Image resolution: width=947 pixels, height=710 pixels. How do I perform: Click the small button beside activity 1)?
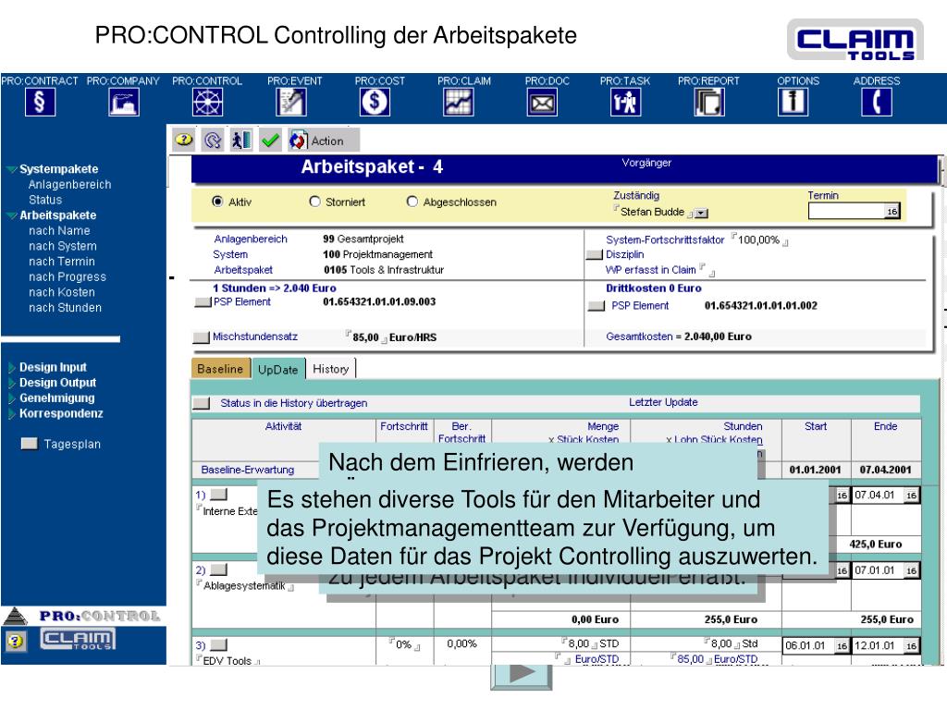[218, 495]
